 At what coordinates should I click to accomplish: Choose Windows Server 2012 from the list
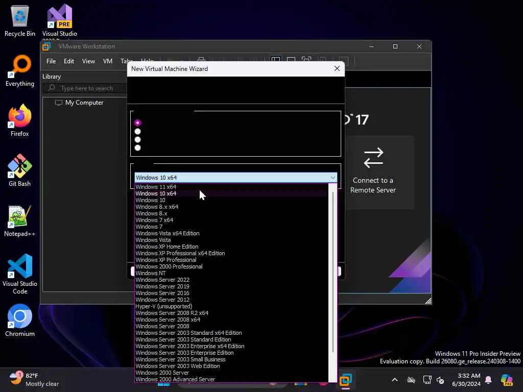point(231,300)
